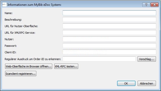The width and height of the screenshot is (161, 91).
Task: Click the application icon in title bar
Action: pos(5,5)
